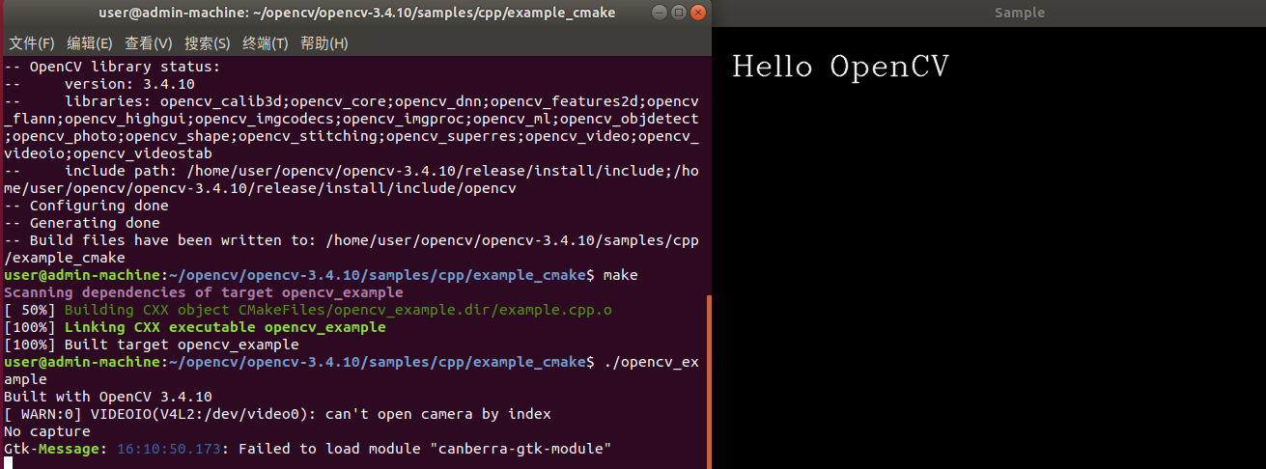
Task: Click the 'Hello OpenCV' text in Sample window
Action: coord(840,67)
